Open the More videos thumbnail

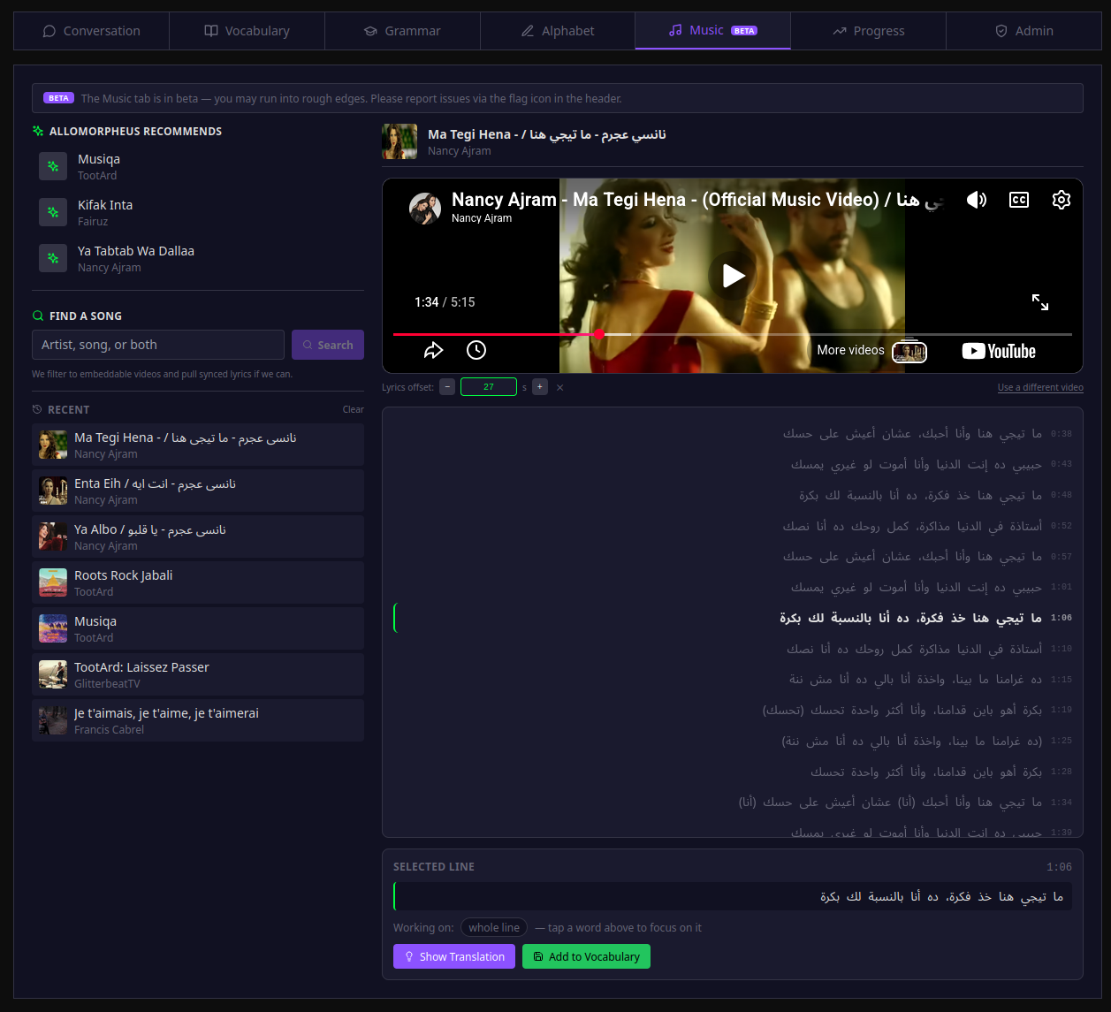click(x=909, y=351)
